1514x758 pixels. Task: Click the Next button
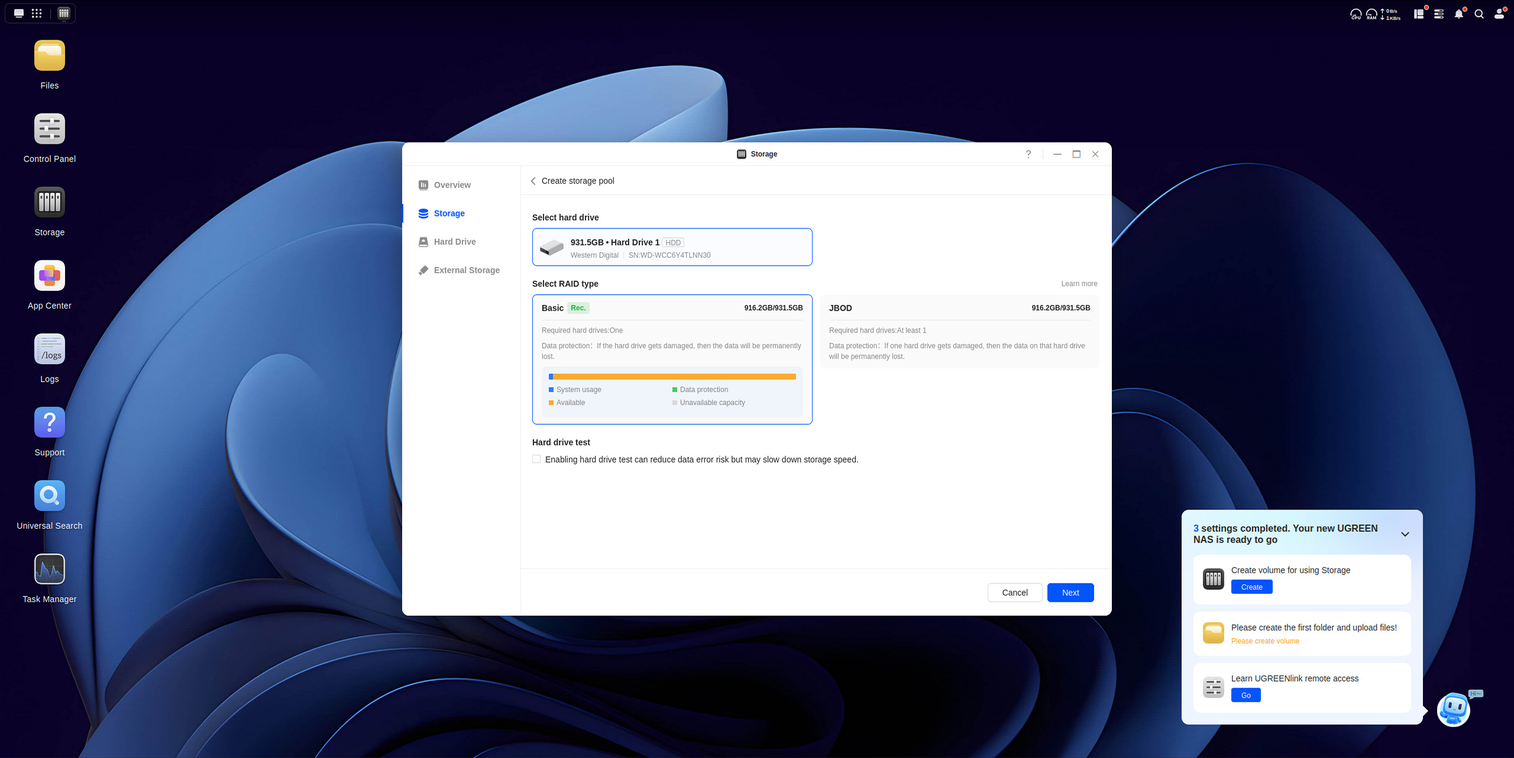click(1070, 592)
